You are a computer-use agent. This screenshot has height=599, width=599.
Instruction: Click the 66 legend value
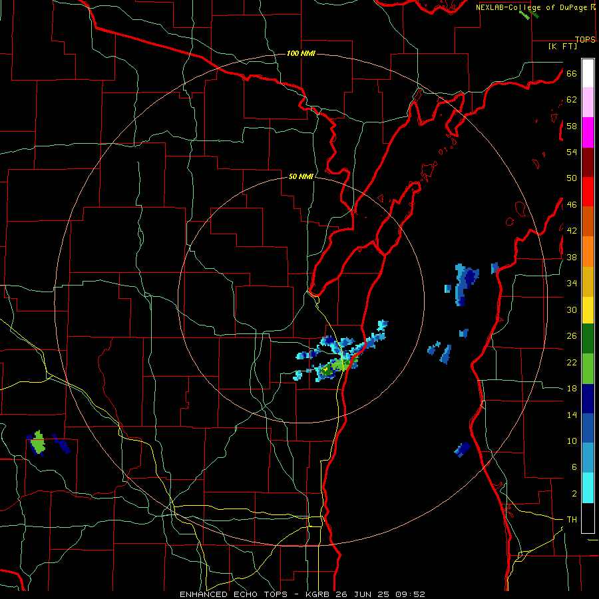pyautogui.click(x=572, y=73)
